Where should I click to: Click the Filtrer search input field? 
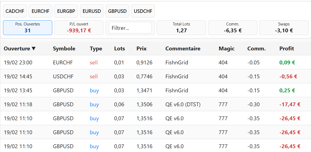pyautogui.click(x=130, y=28)
